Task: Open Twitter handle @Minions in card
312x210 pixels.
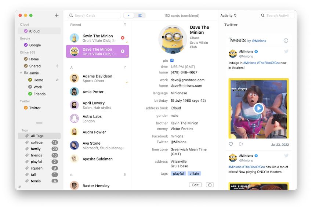Action: pos(178,142)
